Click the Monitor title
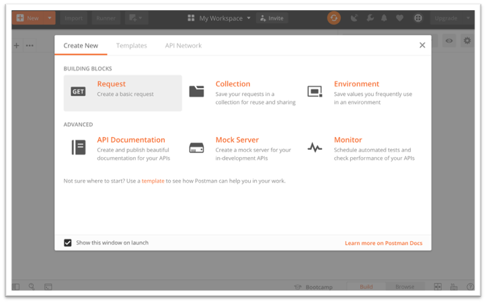This screenshot has width=486, height=303. (x=348, y=140)
